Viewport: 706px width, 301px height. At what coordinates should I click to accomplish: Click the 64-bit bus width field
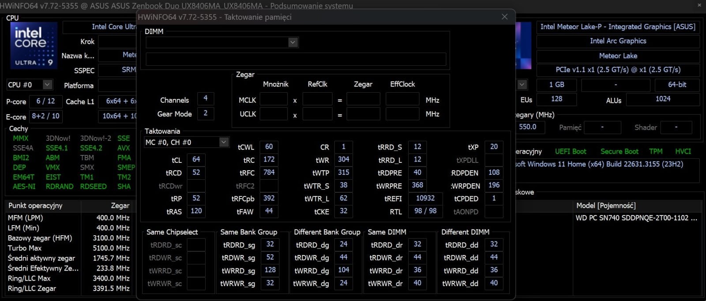tap(677, 85)
